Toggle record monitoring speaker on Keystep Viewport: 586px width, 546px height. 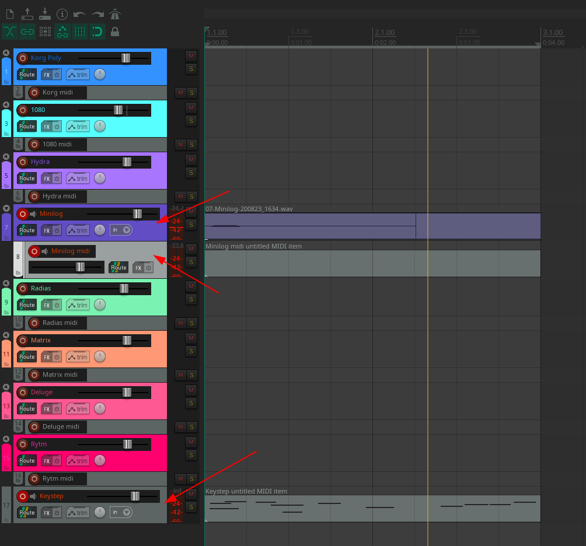[x=33, y=496]
